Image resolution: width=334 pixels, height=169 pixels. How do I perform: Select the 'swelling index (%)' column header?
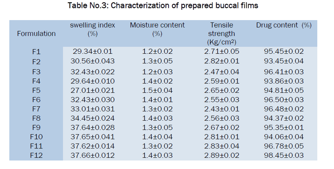(92, 29)
